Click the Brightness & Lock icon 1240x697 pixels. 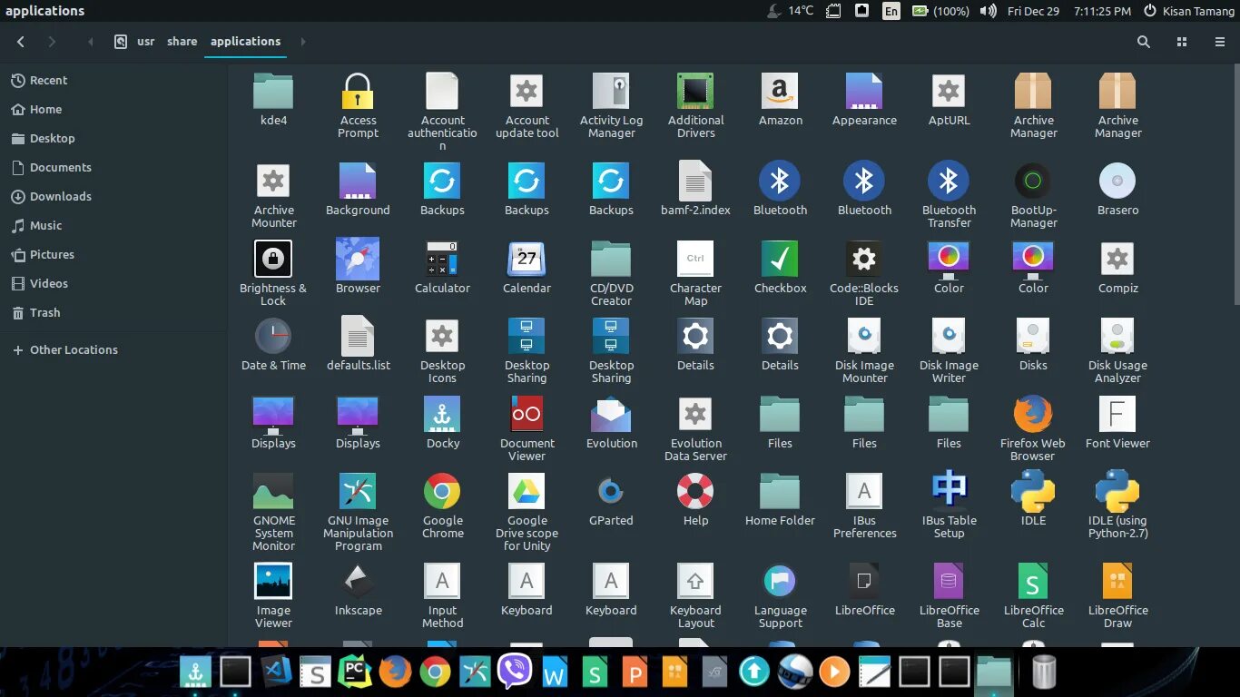click(x=273, y=260)
